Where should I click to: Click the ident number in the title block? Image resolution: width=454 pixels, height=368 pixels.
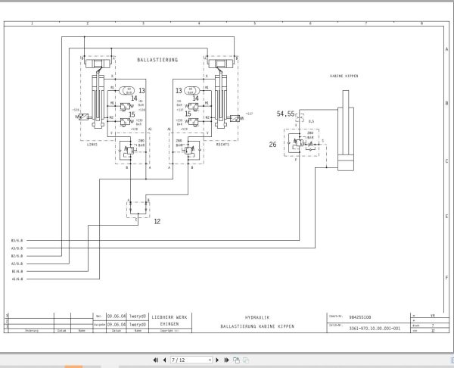360,317
